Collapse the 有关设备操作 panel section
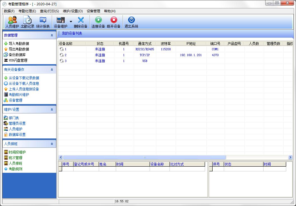296x206 pixels. click(x=52, y=70)
